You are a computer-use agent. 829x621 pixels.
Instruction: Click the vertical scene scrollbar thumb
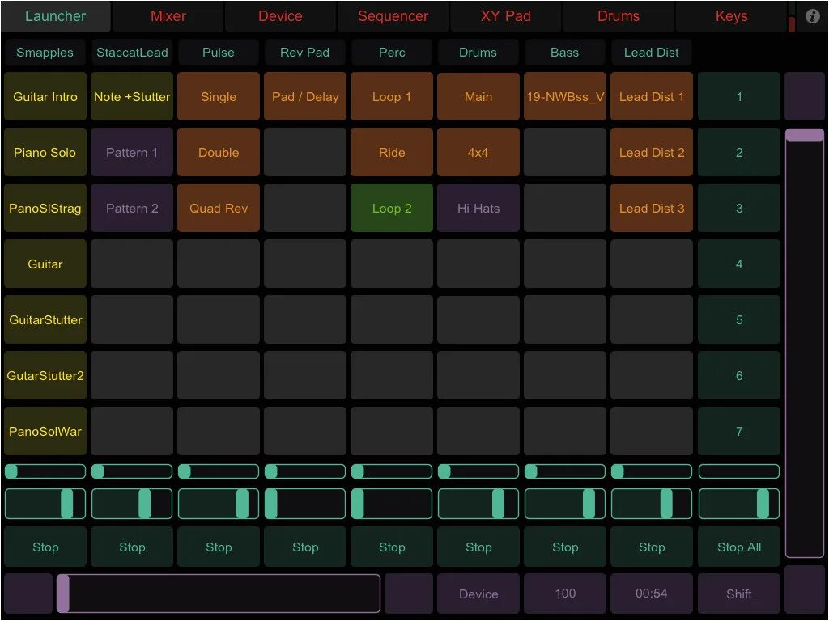tap(805, 135)
